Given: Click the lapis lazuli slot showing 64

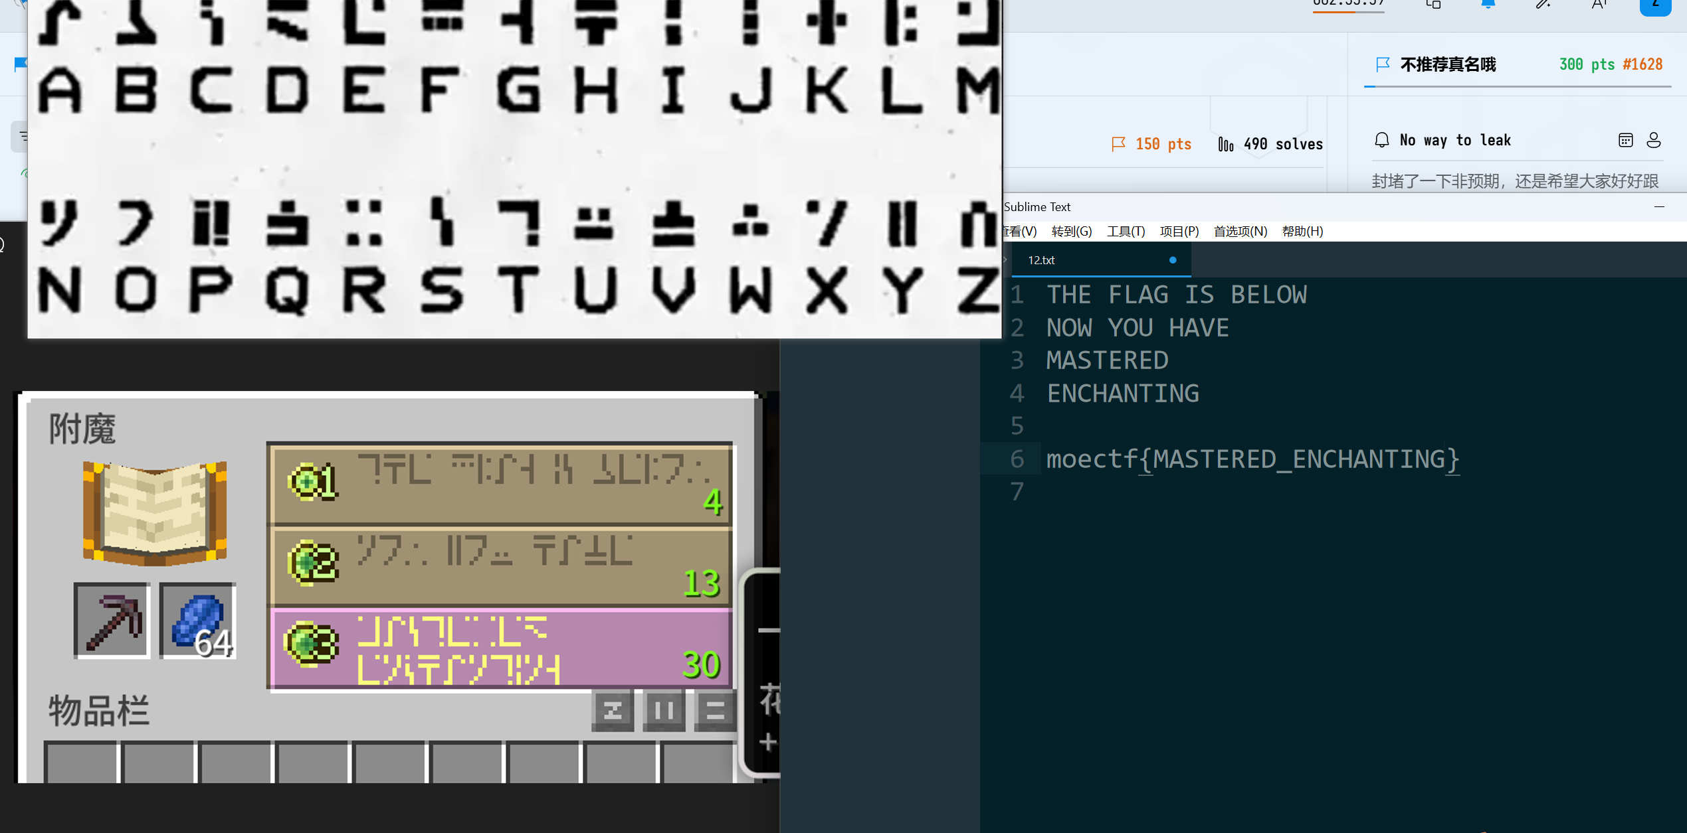Looking at the screenshot, I should 197,621.
